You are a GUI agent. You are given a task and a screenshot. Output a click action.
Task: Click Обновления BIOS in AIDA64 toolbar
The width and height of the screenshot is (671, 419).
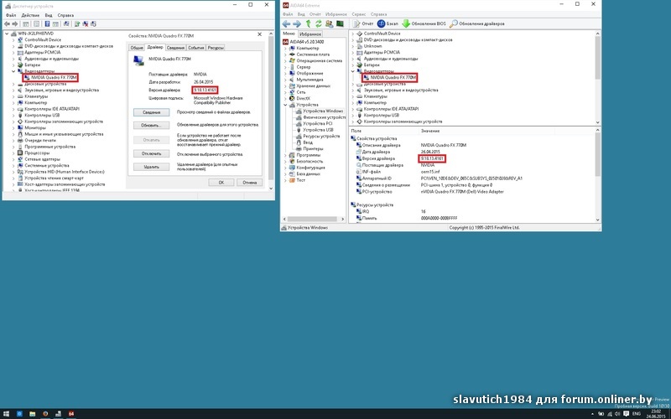424,24
